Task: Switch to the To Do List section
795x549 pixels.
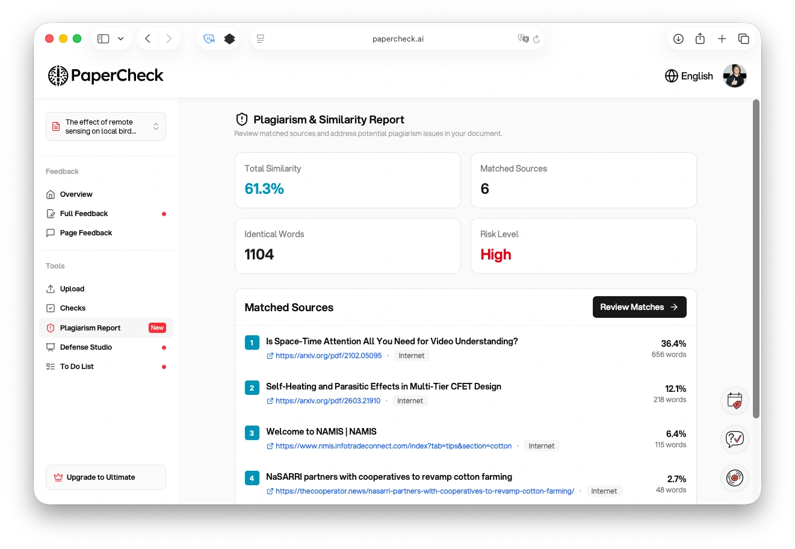Action: coord(76,366)
